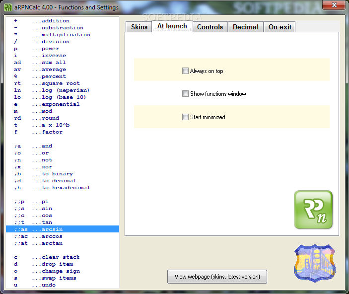The height and width of the screenshot is (294, 349).
Task: Pick the 't ...a x 10^b' row
Action: [63, 125]
